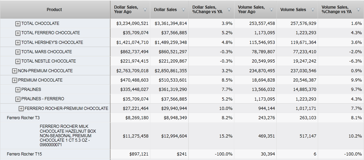Open filter for Volume Sales, Year Ago column
Viewport: 364px width, 160px height.
pyautogui.click(x=272, y=10)
